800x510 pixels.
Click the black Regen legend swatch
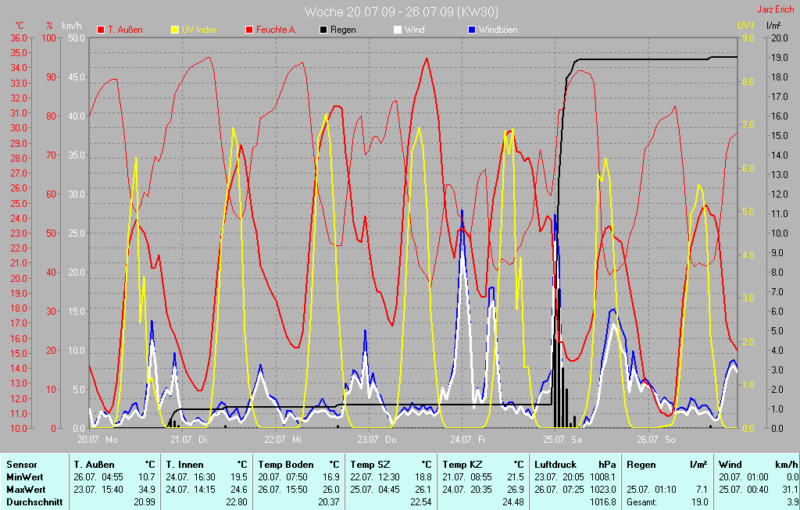pos(323,30)
